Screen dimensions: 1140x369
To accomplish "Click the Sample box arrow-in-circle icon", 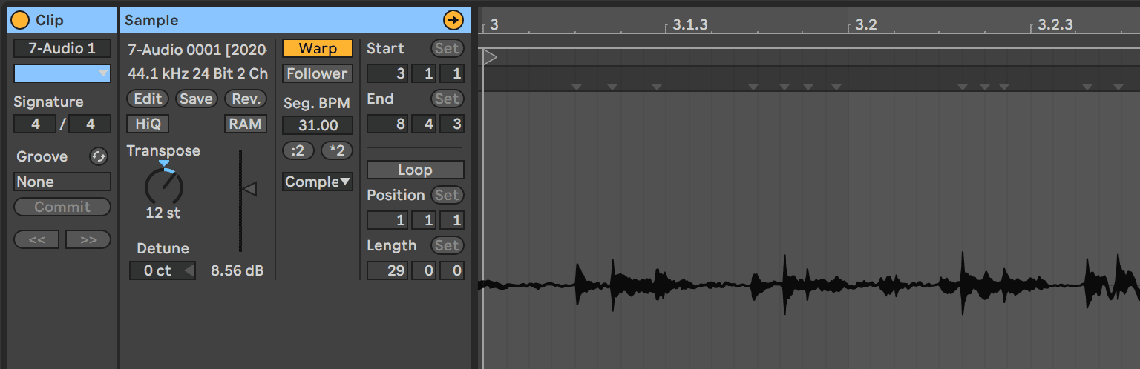I will pyautogui.click(x=453, y=20).
